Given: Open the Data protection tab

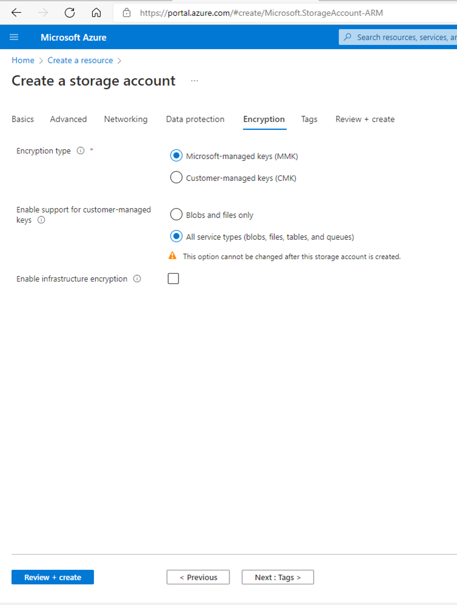Looking at the screenshot, I should pos(195,120).
